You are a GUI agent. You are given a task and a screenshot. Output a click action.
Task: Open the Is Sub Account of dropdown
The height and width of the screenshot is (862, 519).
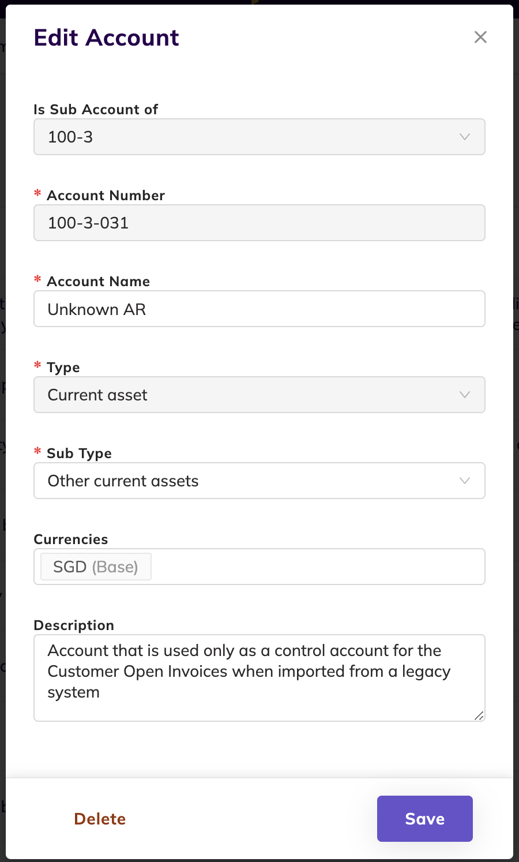pos(259,137)
